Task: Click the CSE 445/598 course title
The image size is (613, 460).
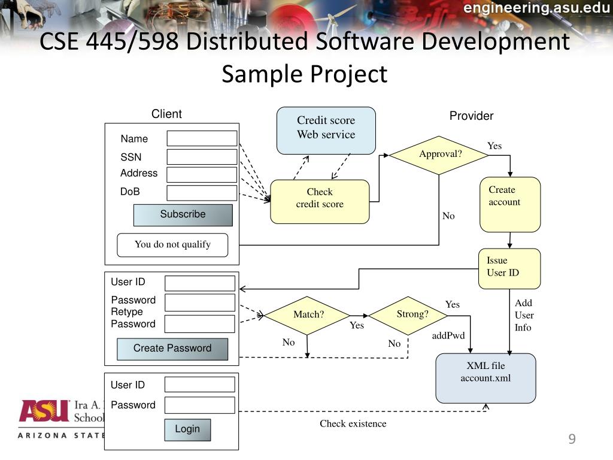Action: coord(305,41)
